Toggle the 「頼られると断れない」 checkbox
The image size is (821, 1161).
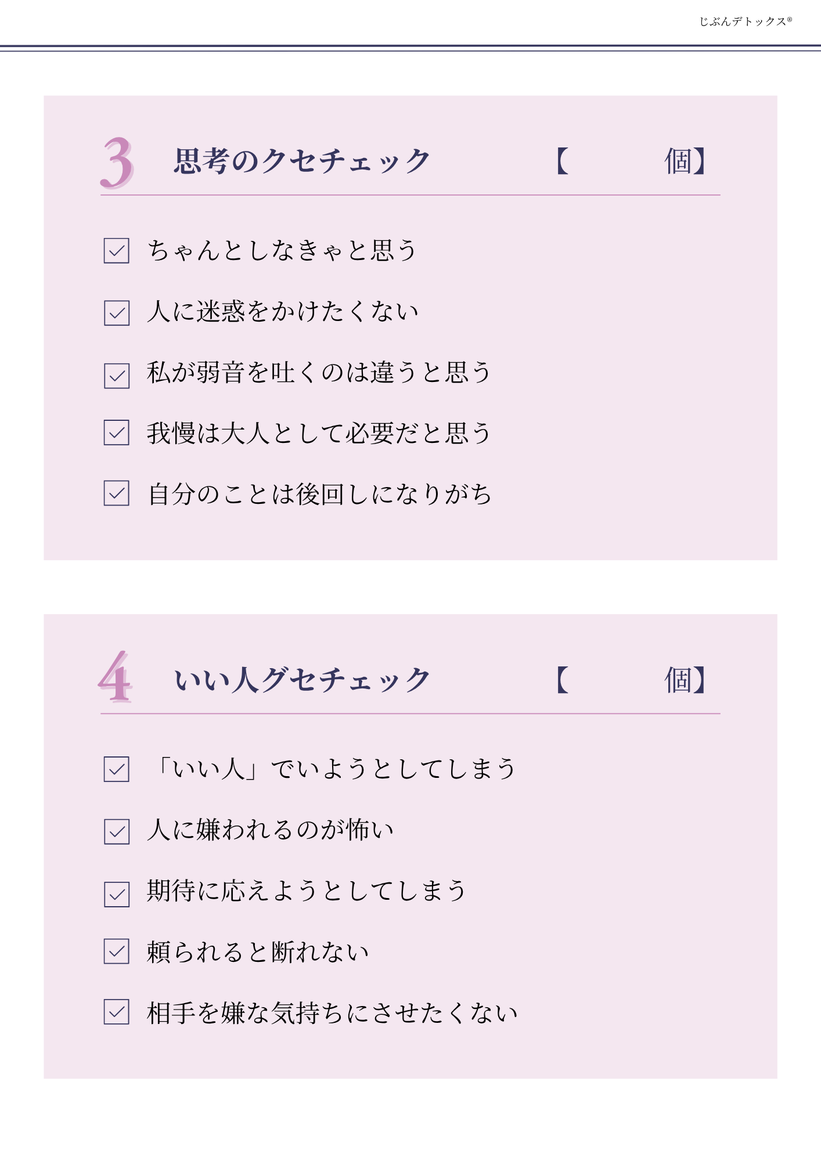pos(116,951)
